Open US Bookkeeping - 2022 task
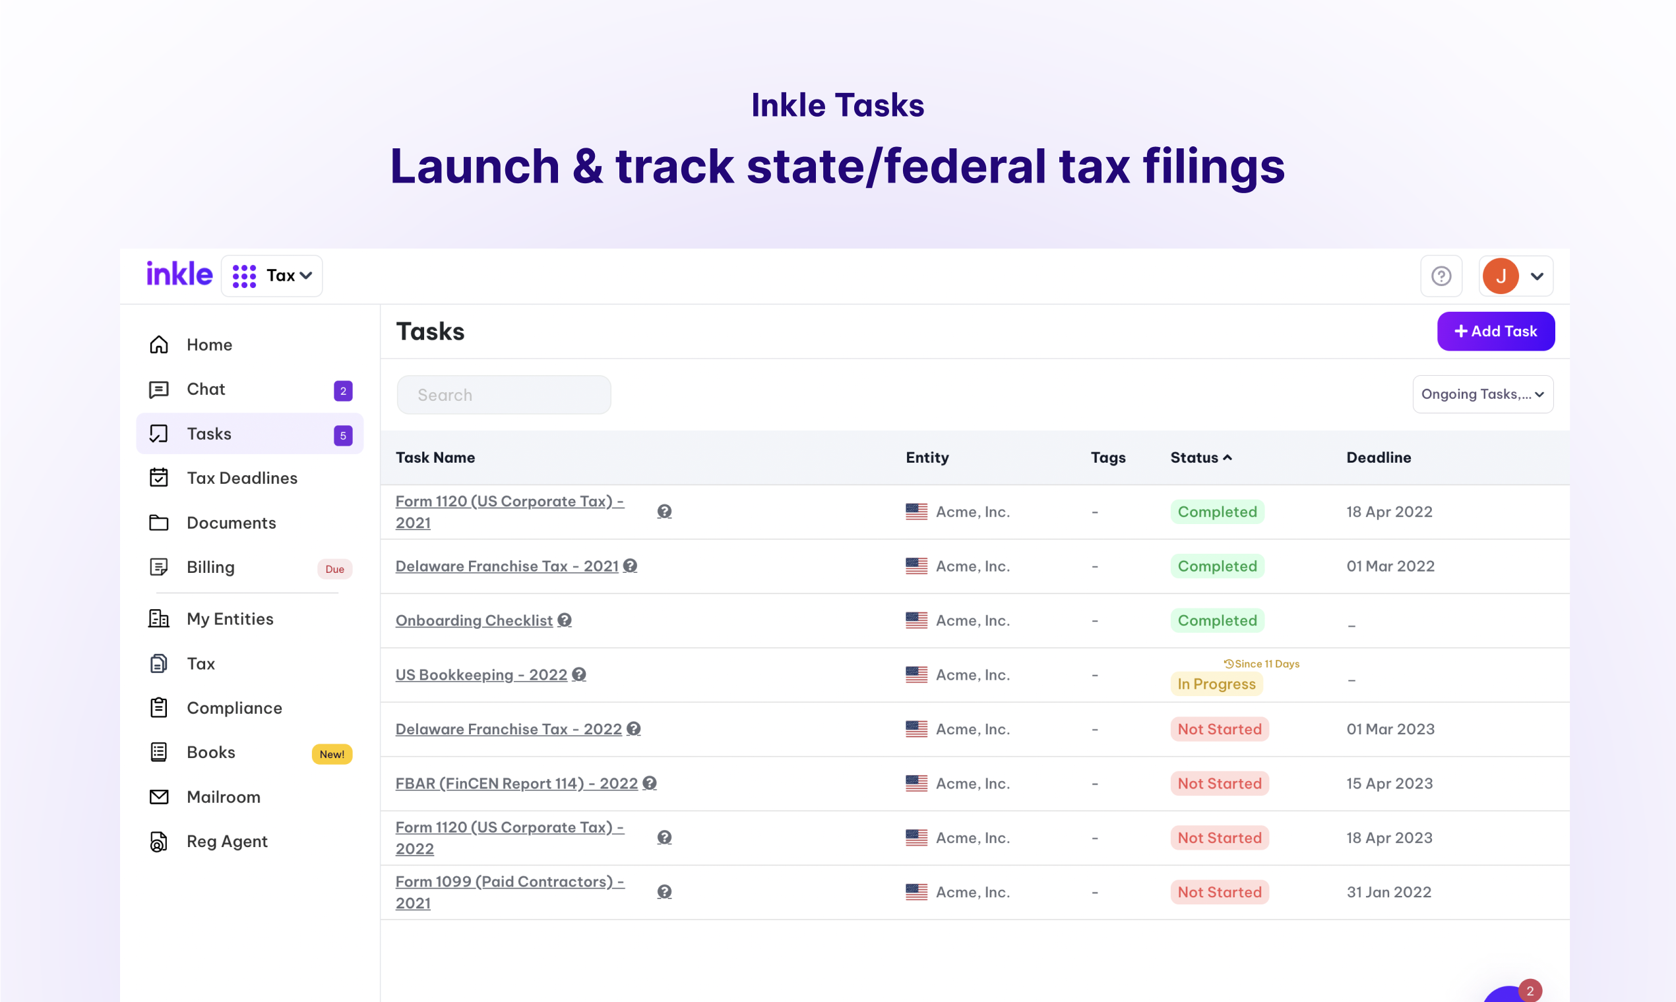The width and height of the screenshot is (1676, 1002). [x=481, y=675]
